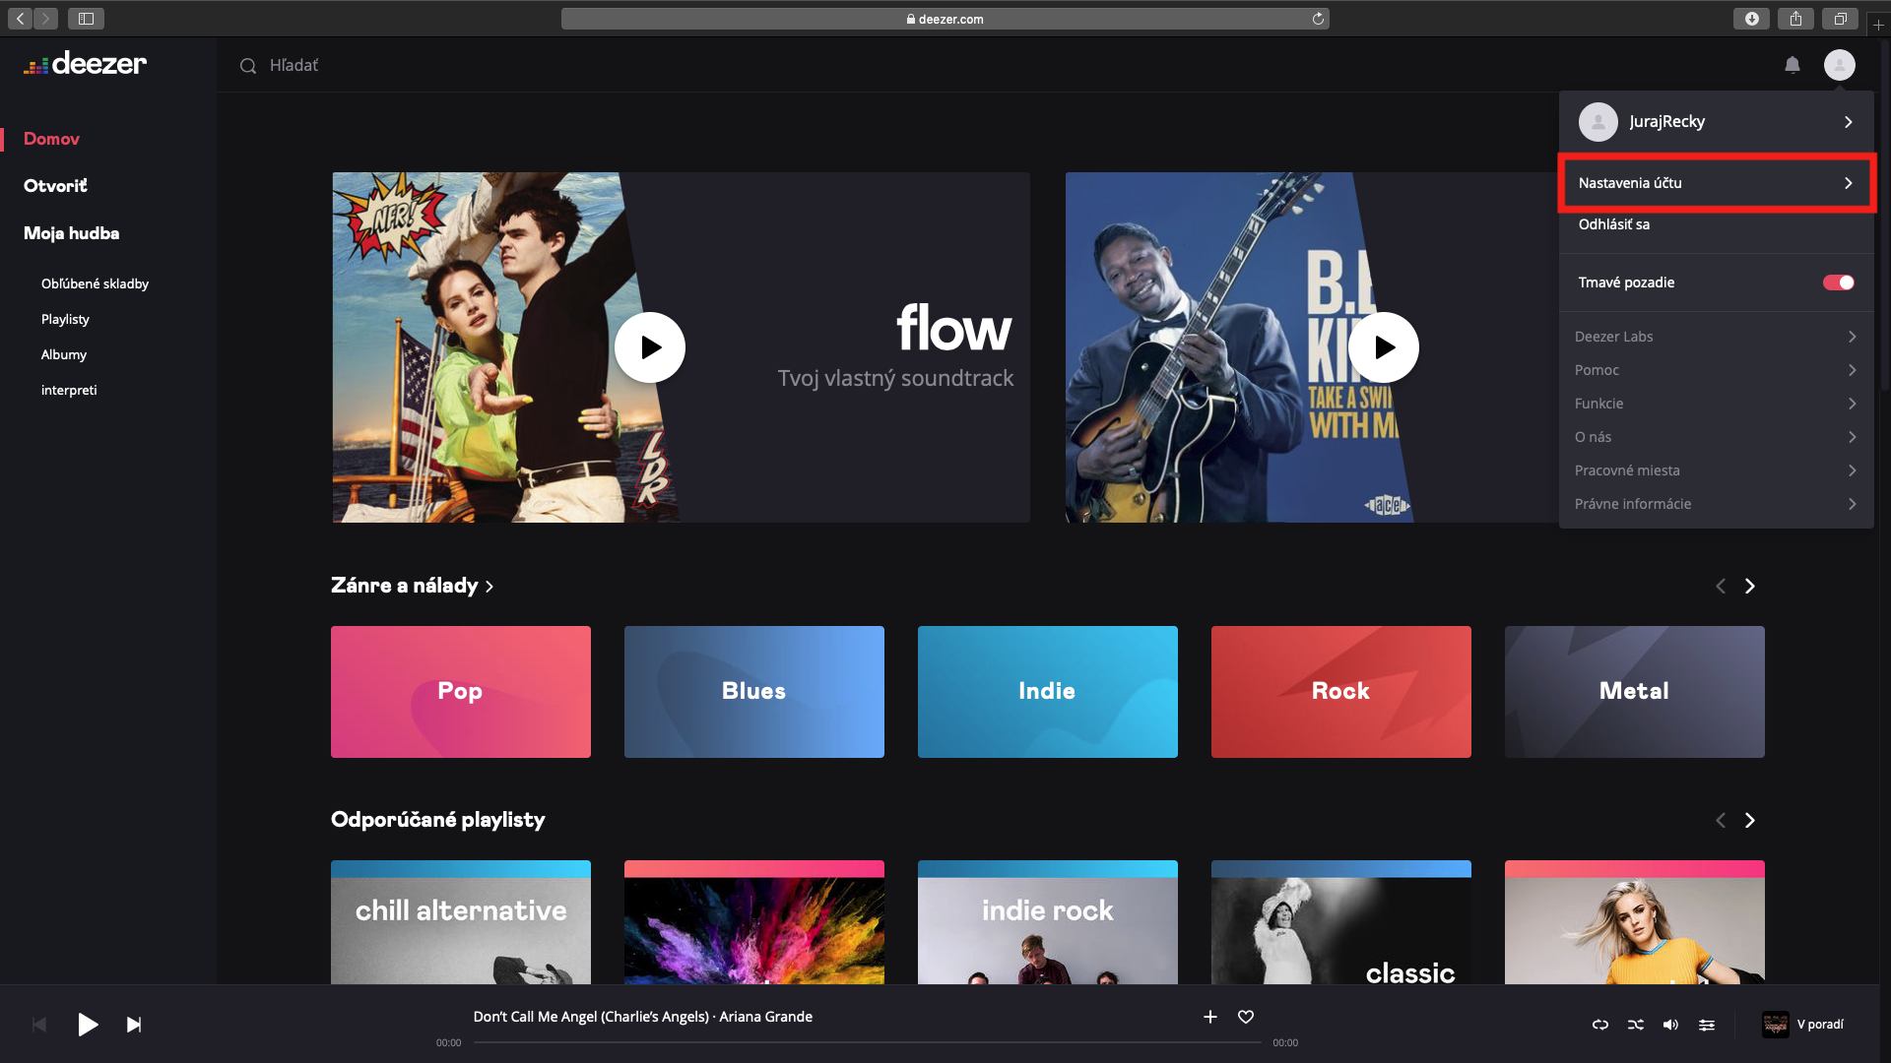The image size is (1891, 1063).
Task: Expand the JurajRecky profile entry
Action: point(1717,122)
